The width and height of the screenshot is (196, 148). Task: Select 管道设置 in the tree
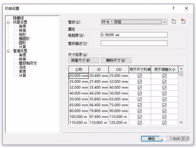pos(20,51)
